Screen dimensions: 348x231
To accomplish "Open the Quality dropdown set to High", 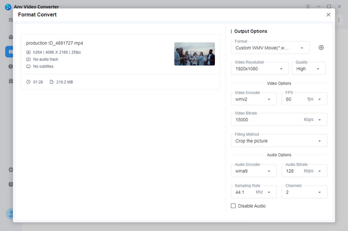I will (x=309, y=69).
